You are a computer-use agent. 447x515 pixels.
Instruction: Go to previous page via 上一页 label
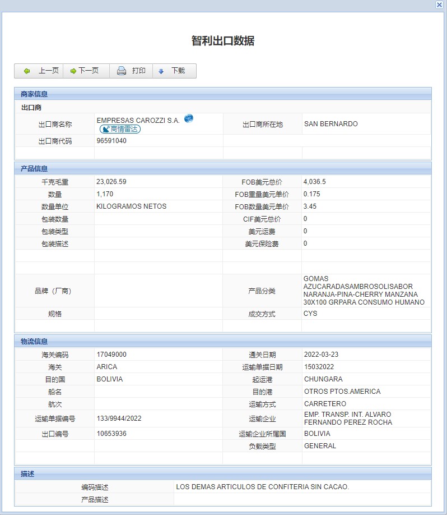[49, 71]
